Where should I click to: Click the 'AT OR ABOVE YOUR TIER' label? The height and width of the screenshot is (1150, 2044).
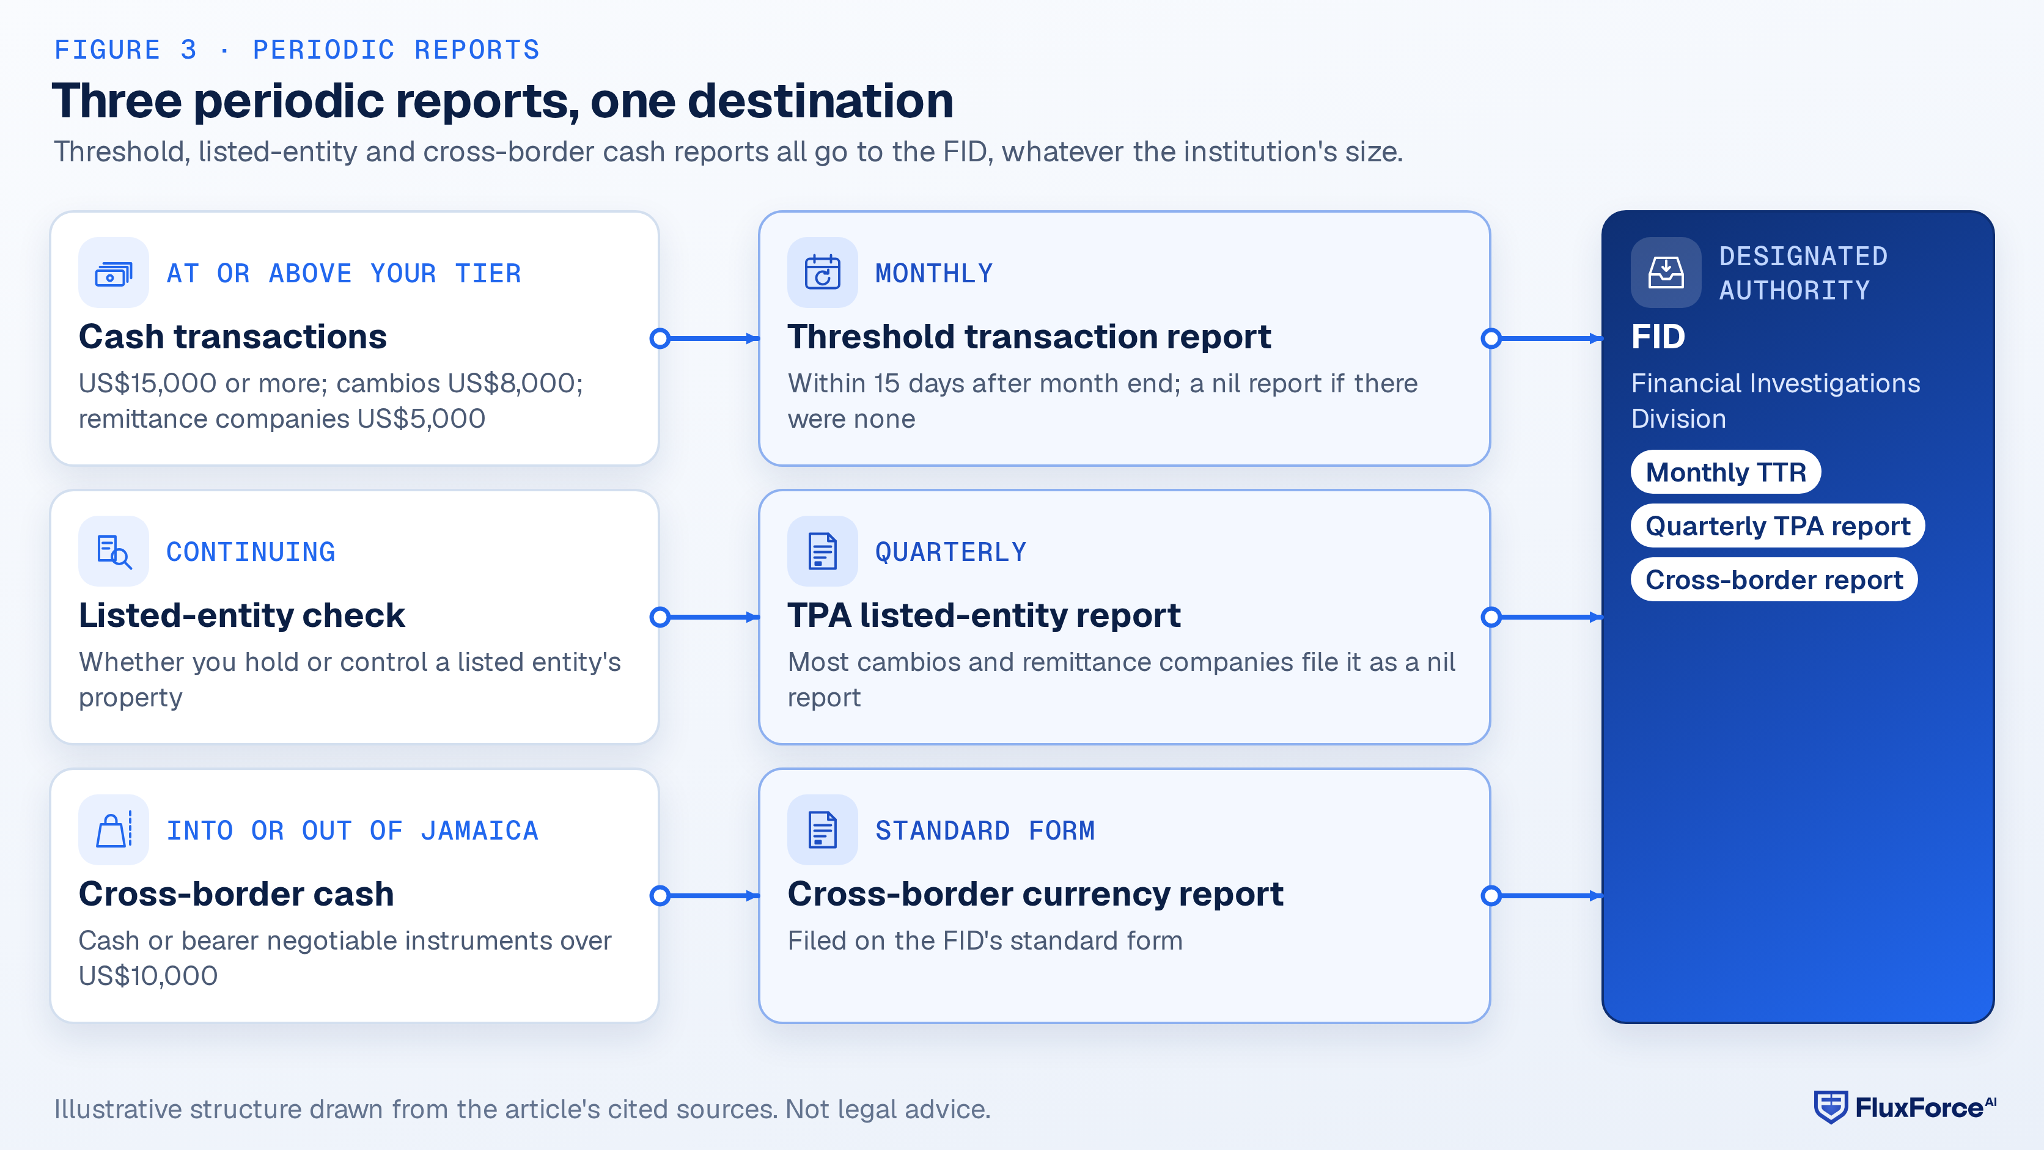tap(344, 273)
